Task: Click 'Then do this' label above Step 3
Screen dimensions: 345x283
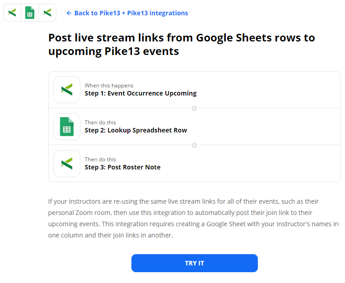Action: (100, 160)
